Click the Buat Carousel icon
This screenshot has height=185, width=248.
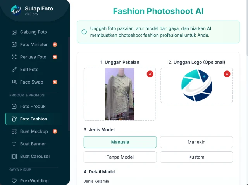(14, 156)
